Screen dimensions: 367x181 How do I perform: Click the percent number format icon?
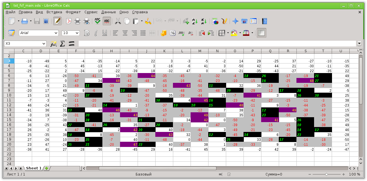(172, 33)
